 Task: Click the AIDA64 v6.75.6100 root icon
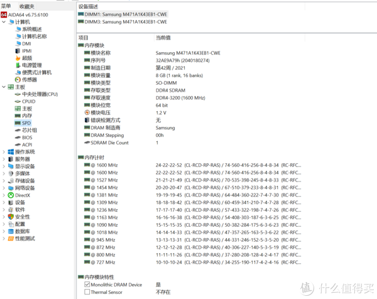click(4, 14)
